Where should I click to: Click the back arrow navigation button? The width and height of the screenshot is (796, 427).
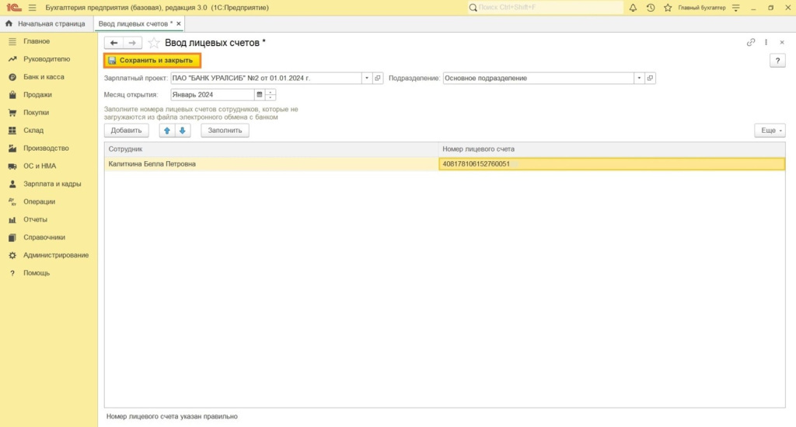[x=114, y=43]
